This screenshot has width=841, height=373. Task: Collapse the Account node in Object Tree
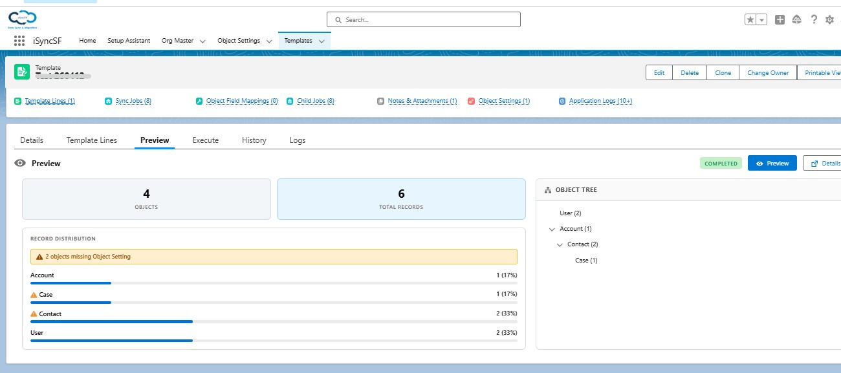point(552,229)
